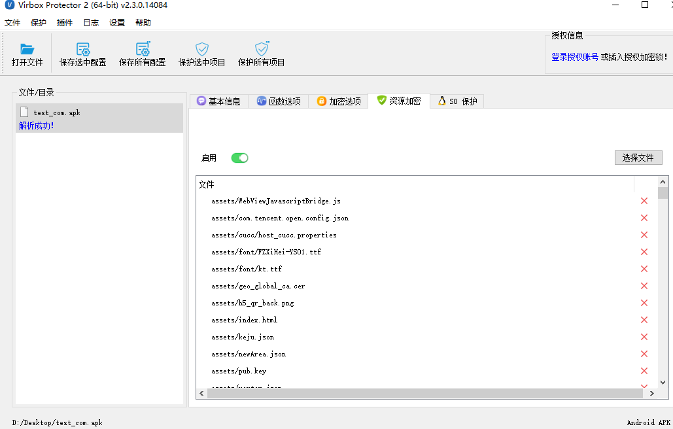
Task: Open the 设置 menu
Action: 116,22
